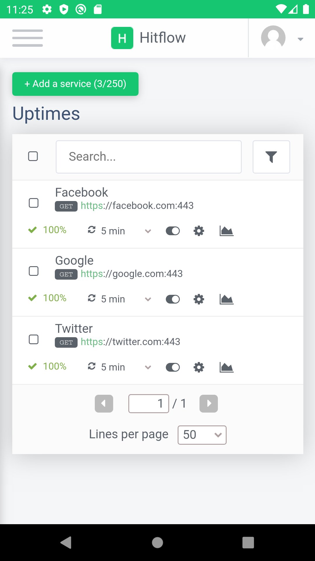Click the next page arrow button
315x561 pixels.
(208, 404)
